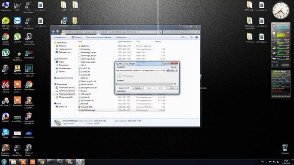
Task: Click the Chrome icon in the taskbar
Action: (x=42, y=162)
